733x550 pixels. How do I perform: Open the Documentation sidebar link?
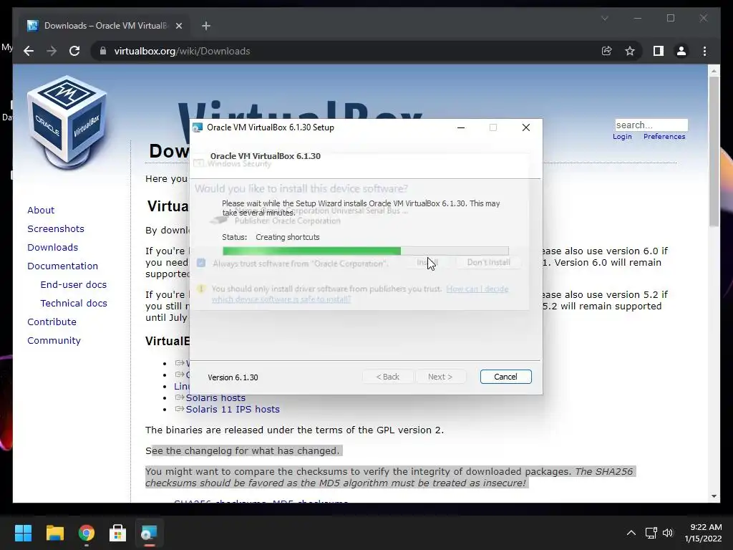[x=63, y=266]
